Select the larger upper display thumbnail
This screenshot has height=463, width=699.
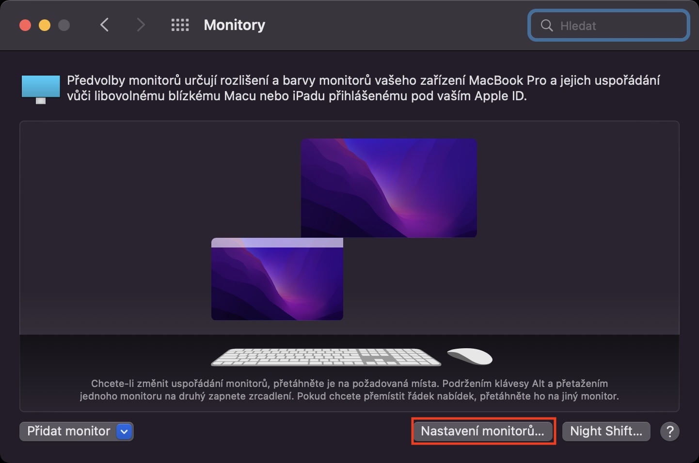click(389, 188)
